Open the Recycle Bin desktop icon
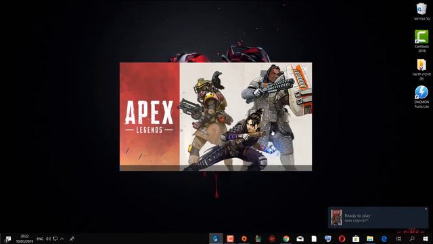 pyautogui.click(x=421, y=12)
